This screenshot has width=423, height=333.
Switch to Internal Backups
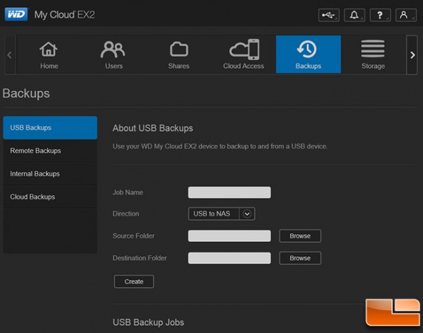coord(50,174)
